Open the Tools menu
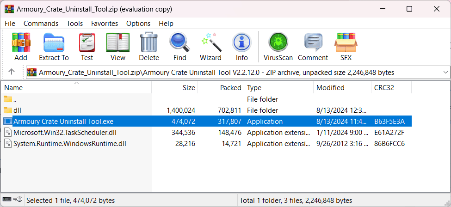 click(75, 24)
